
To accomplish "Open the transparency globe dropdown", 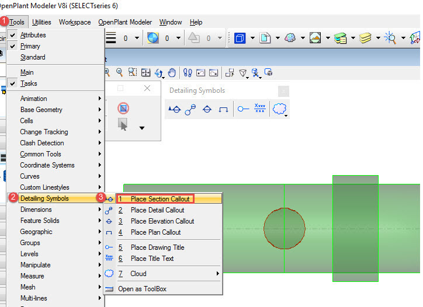I will pyautogui.click(x=178, y=38).
